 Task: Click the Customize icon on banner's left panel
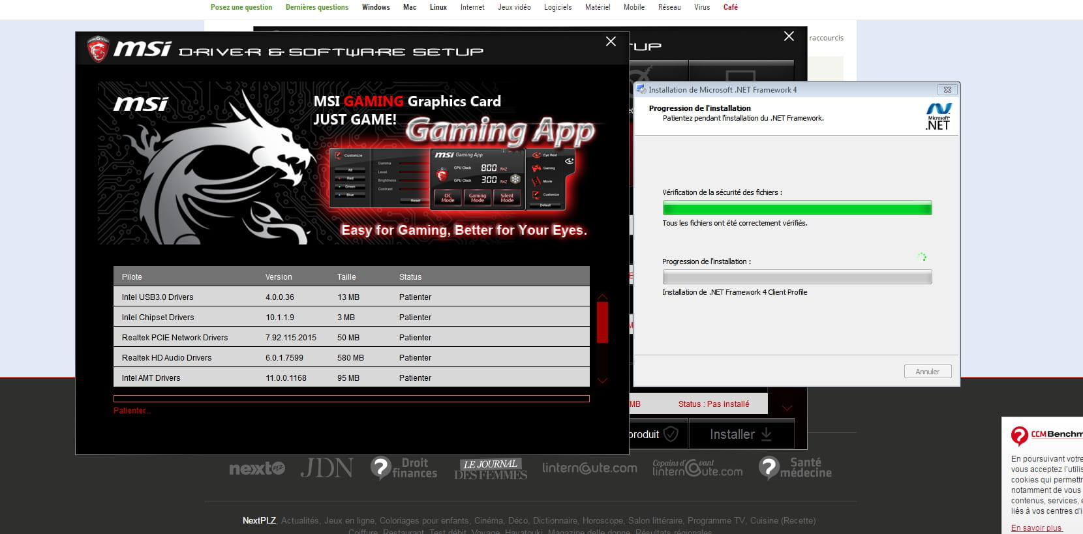(x=338, y=155)
